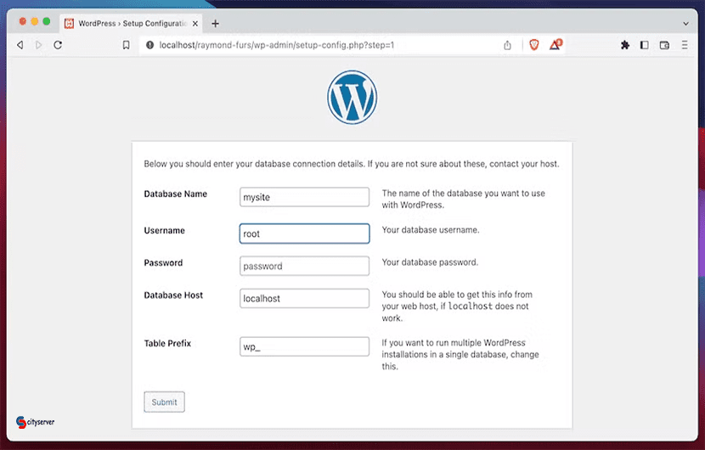The width and height of the screenshot is (705, 450).
Task: Focus the Database Name field
Action: tap(304, 197)
